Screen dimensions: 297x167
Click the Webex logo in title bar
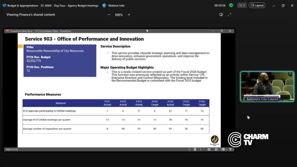tap(4, 6)
